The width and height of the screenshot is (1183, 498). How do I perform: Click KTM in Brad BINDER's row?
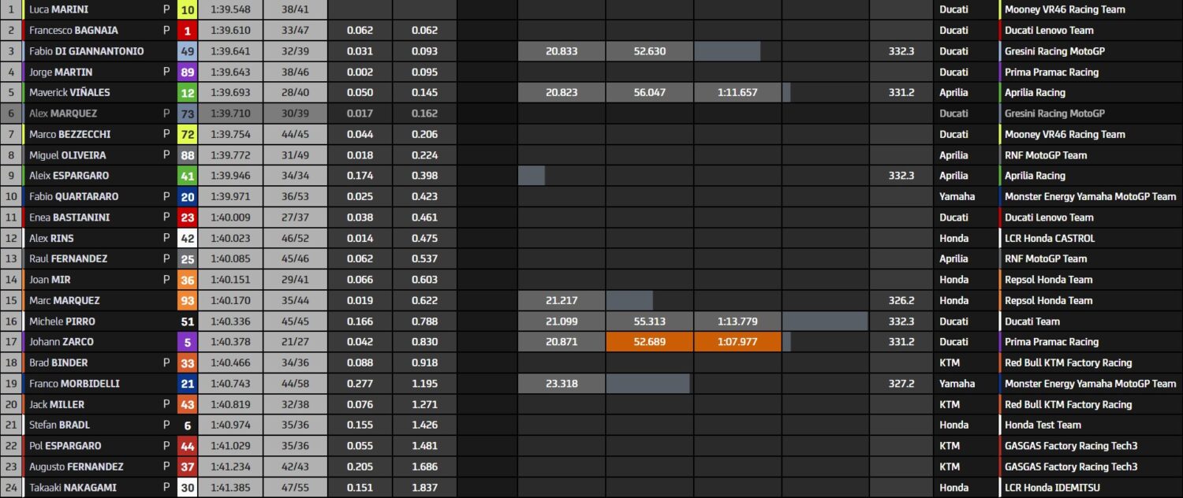[950, 362]
